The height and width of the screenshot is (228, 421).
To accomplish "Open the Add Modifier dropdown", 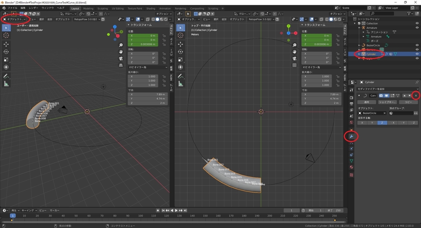I will point(387,89).
